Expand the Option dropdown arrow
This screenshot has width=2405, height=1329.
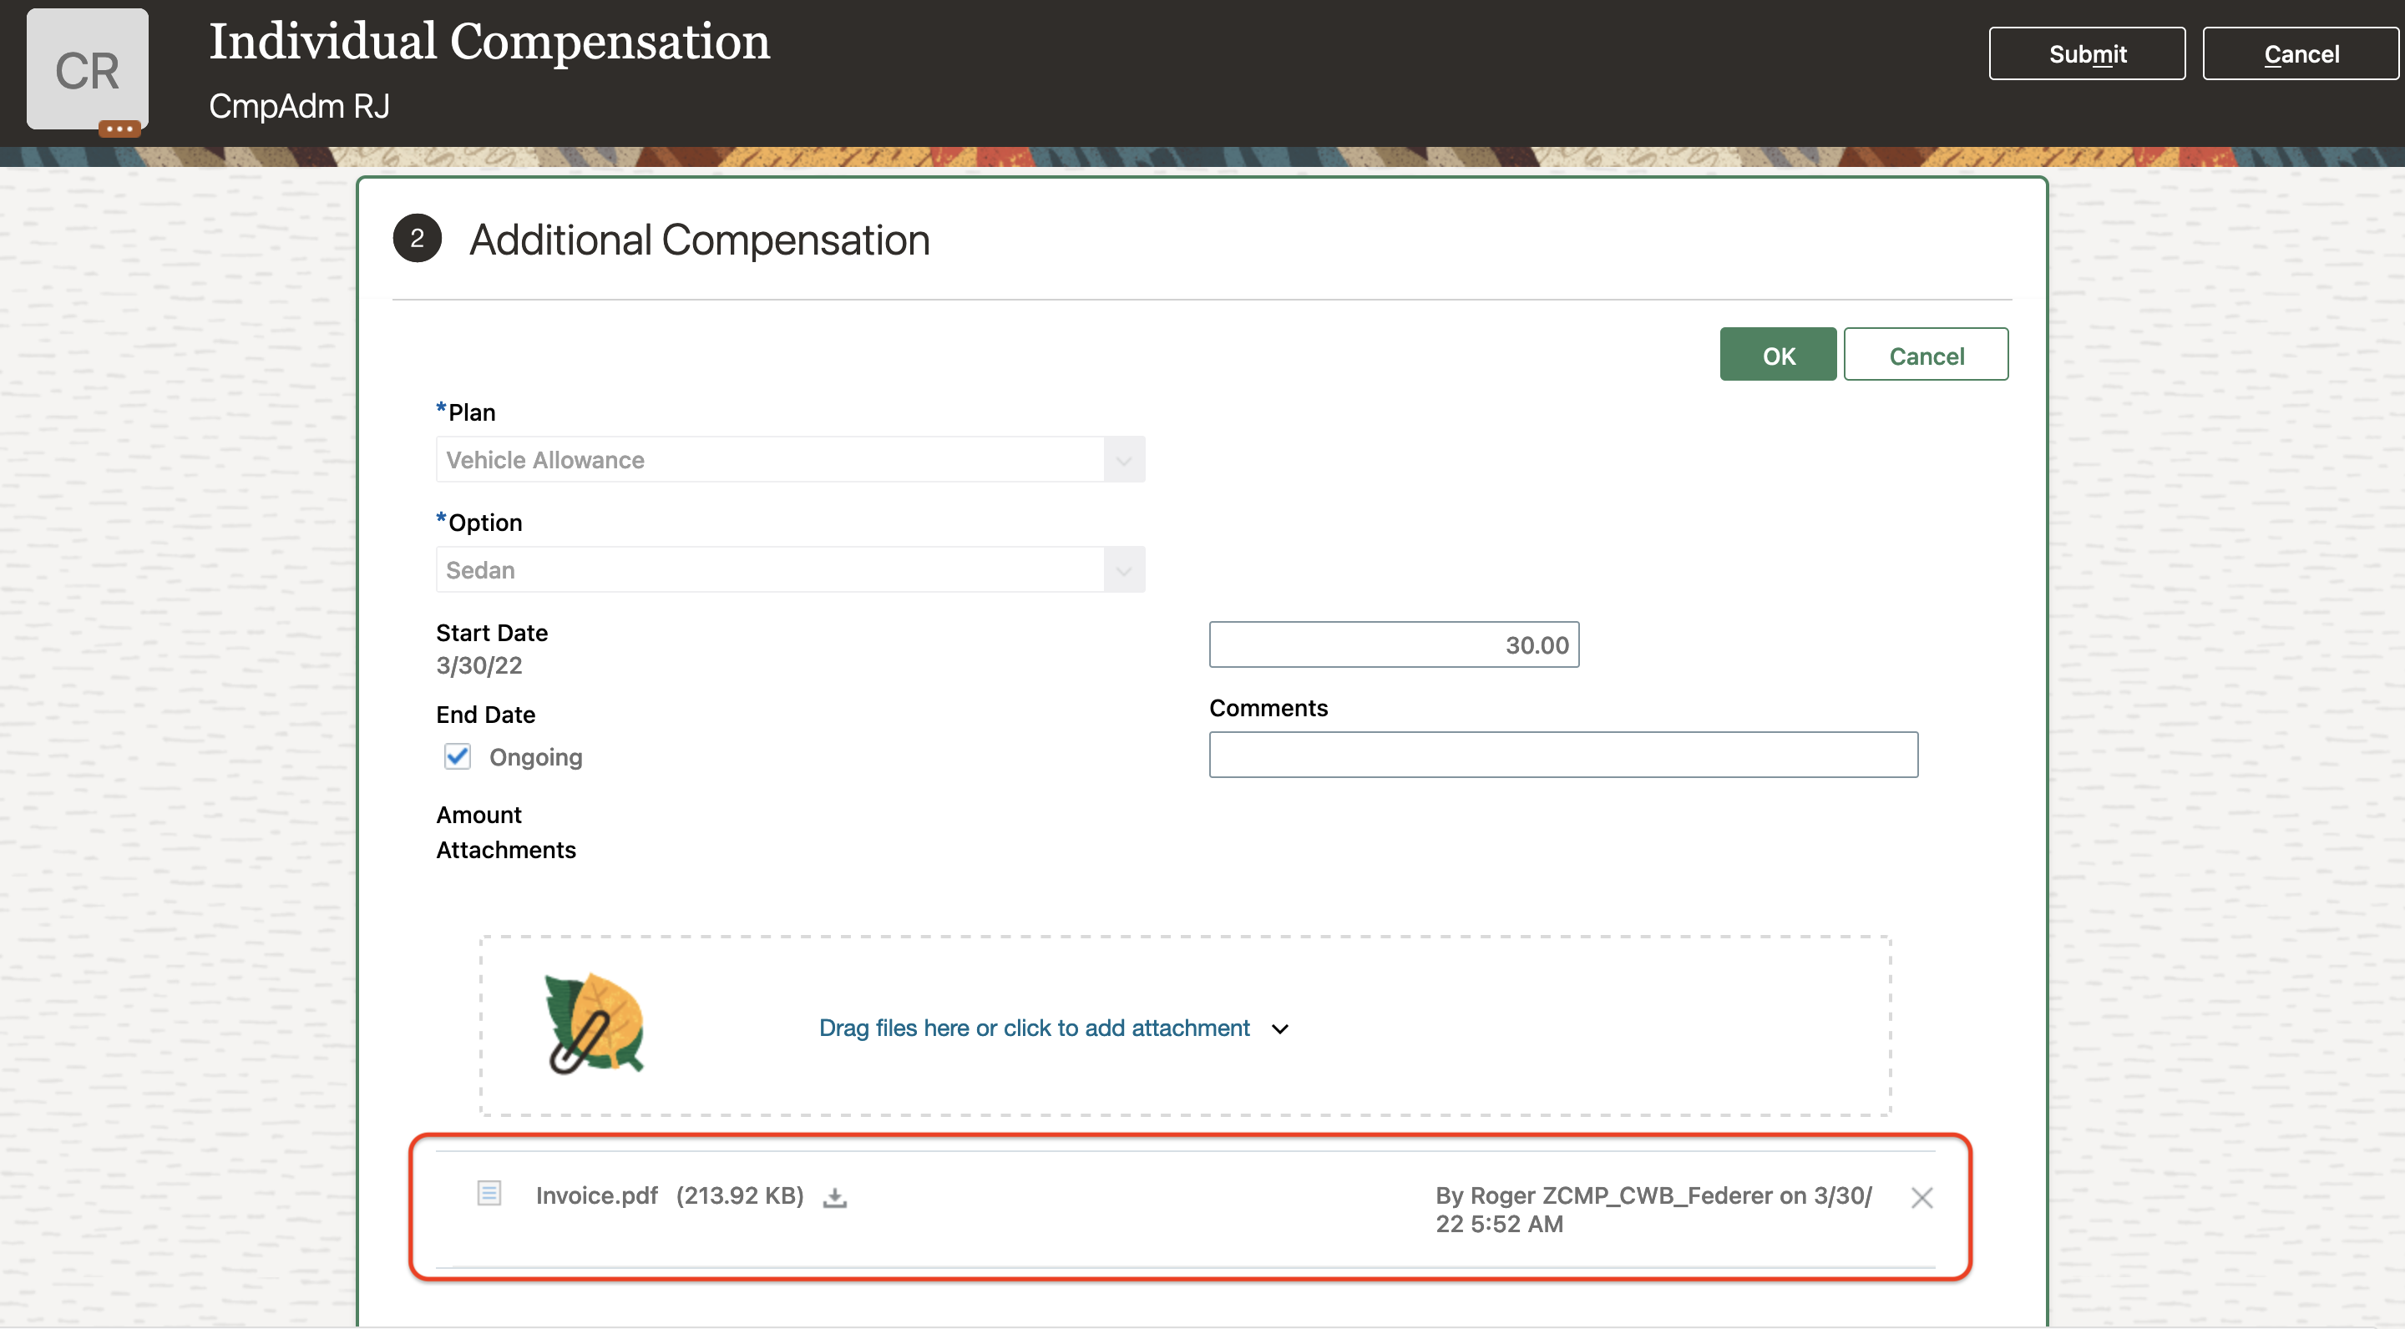pyautogui.click(x=1124, y=570)
